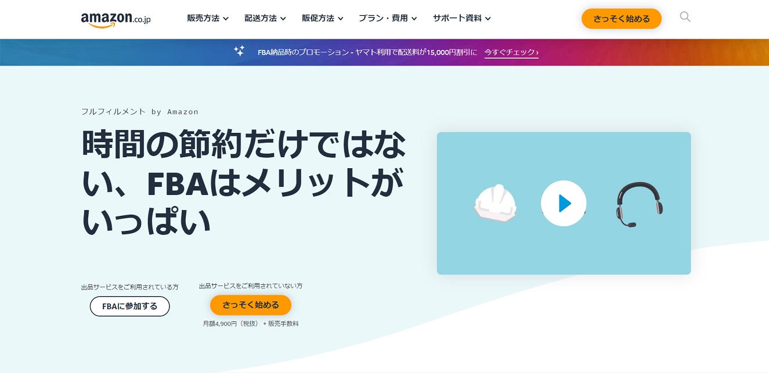
Task: Click the white helmet icon in the video
Action: coord(495,204)
